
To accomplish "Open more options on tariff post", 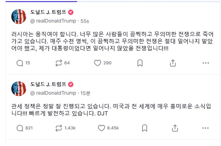I will pyautogui.click(x=206, y=128).
